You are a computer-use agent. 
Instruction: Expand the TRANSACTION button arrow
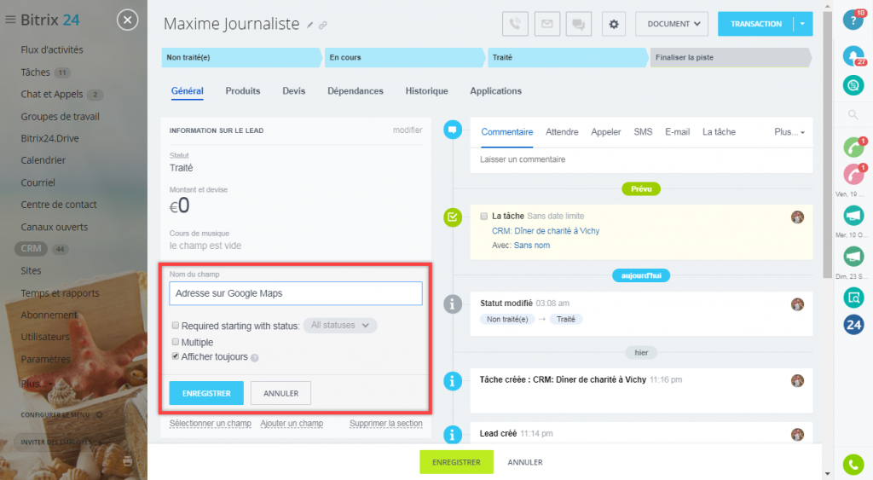pos(802,24)
